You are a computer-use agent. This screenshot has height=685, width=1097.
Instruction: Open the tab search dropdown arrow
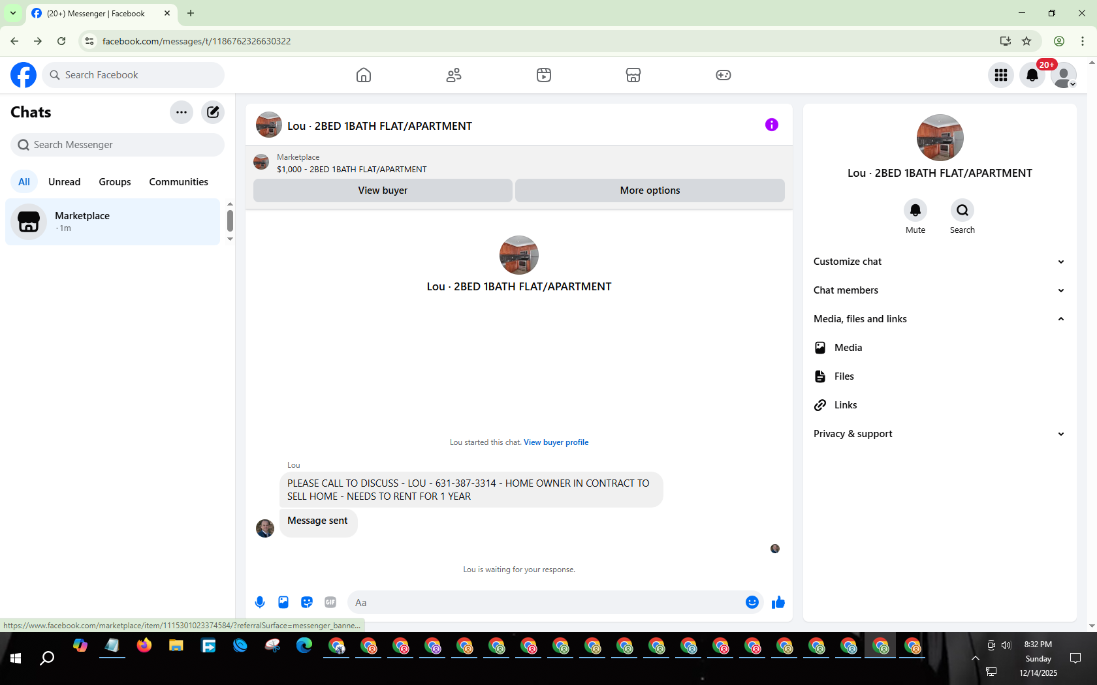(13, 13)
